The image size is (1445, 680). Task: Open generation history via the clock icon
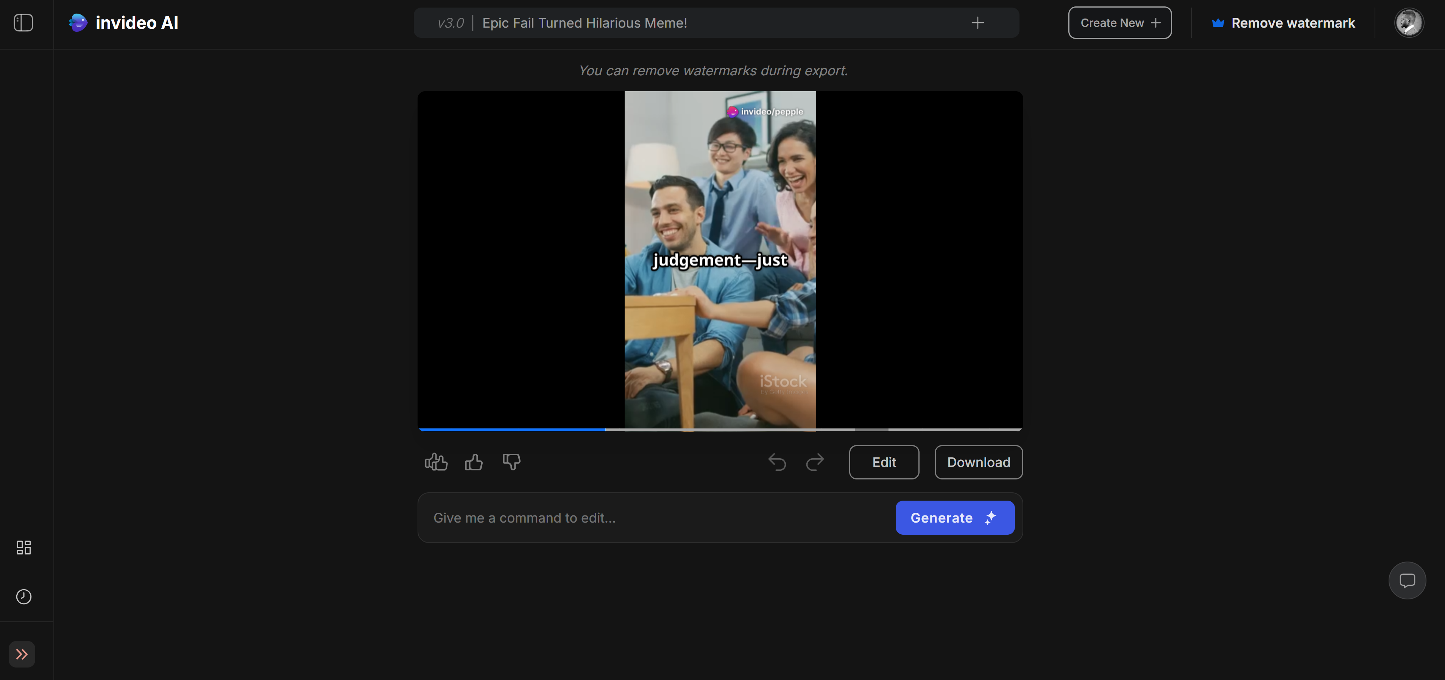pyautogui.click(x=23, y=596)
